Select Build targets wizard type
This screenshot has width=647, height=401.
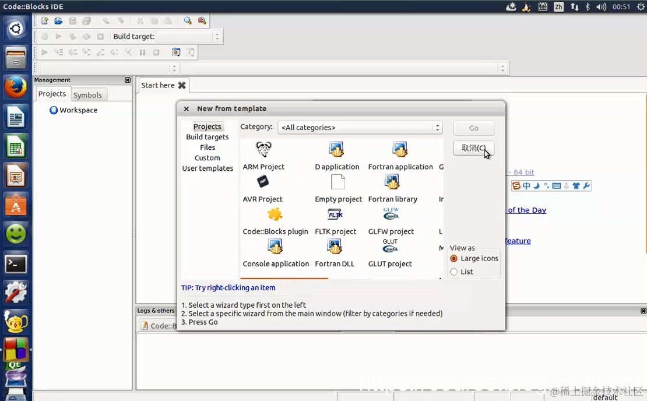point(207,137)
